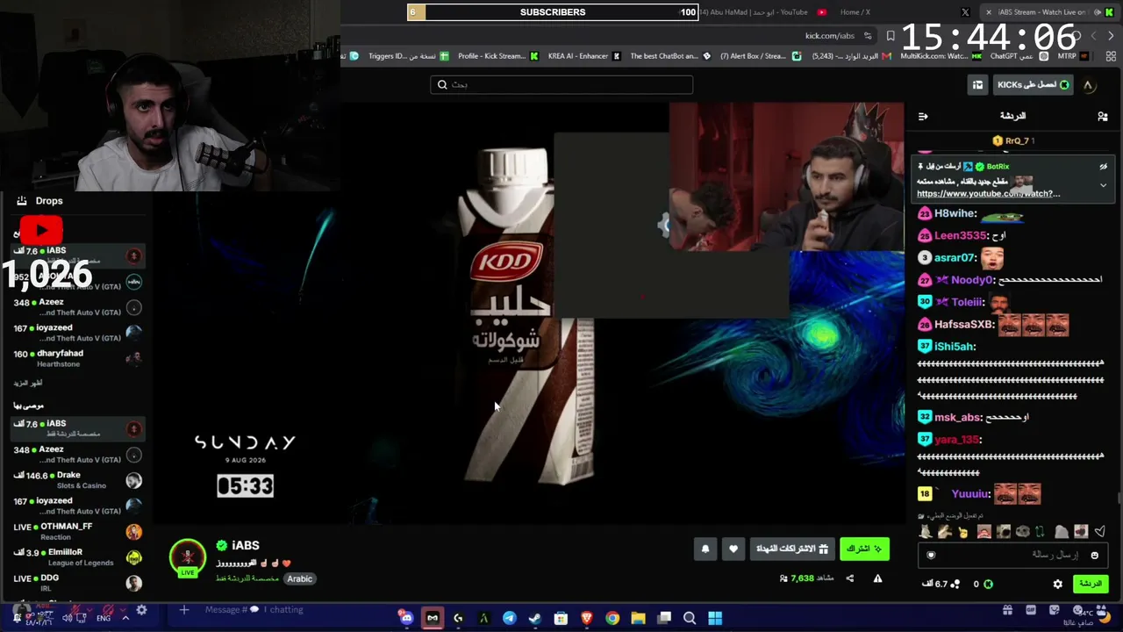Click the Arabic language tag
1123x632 pixels.
(299, 579)
